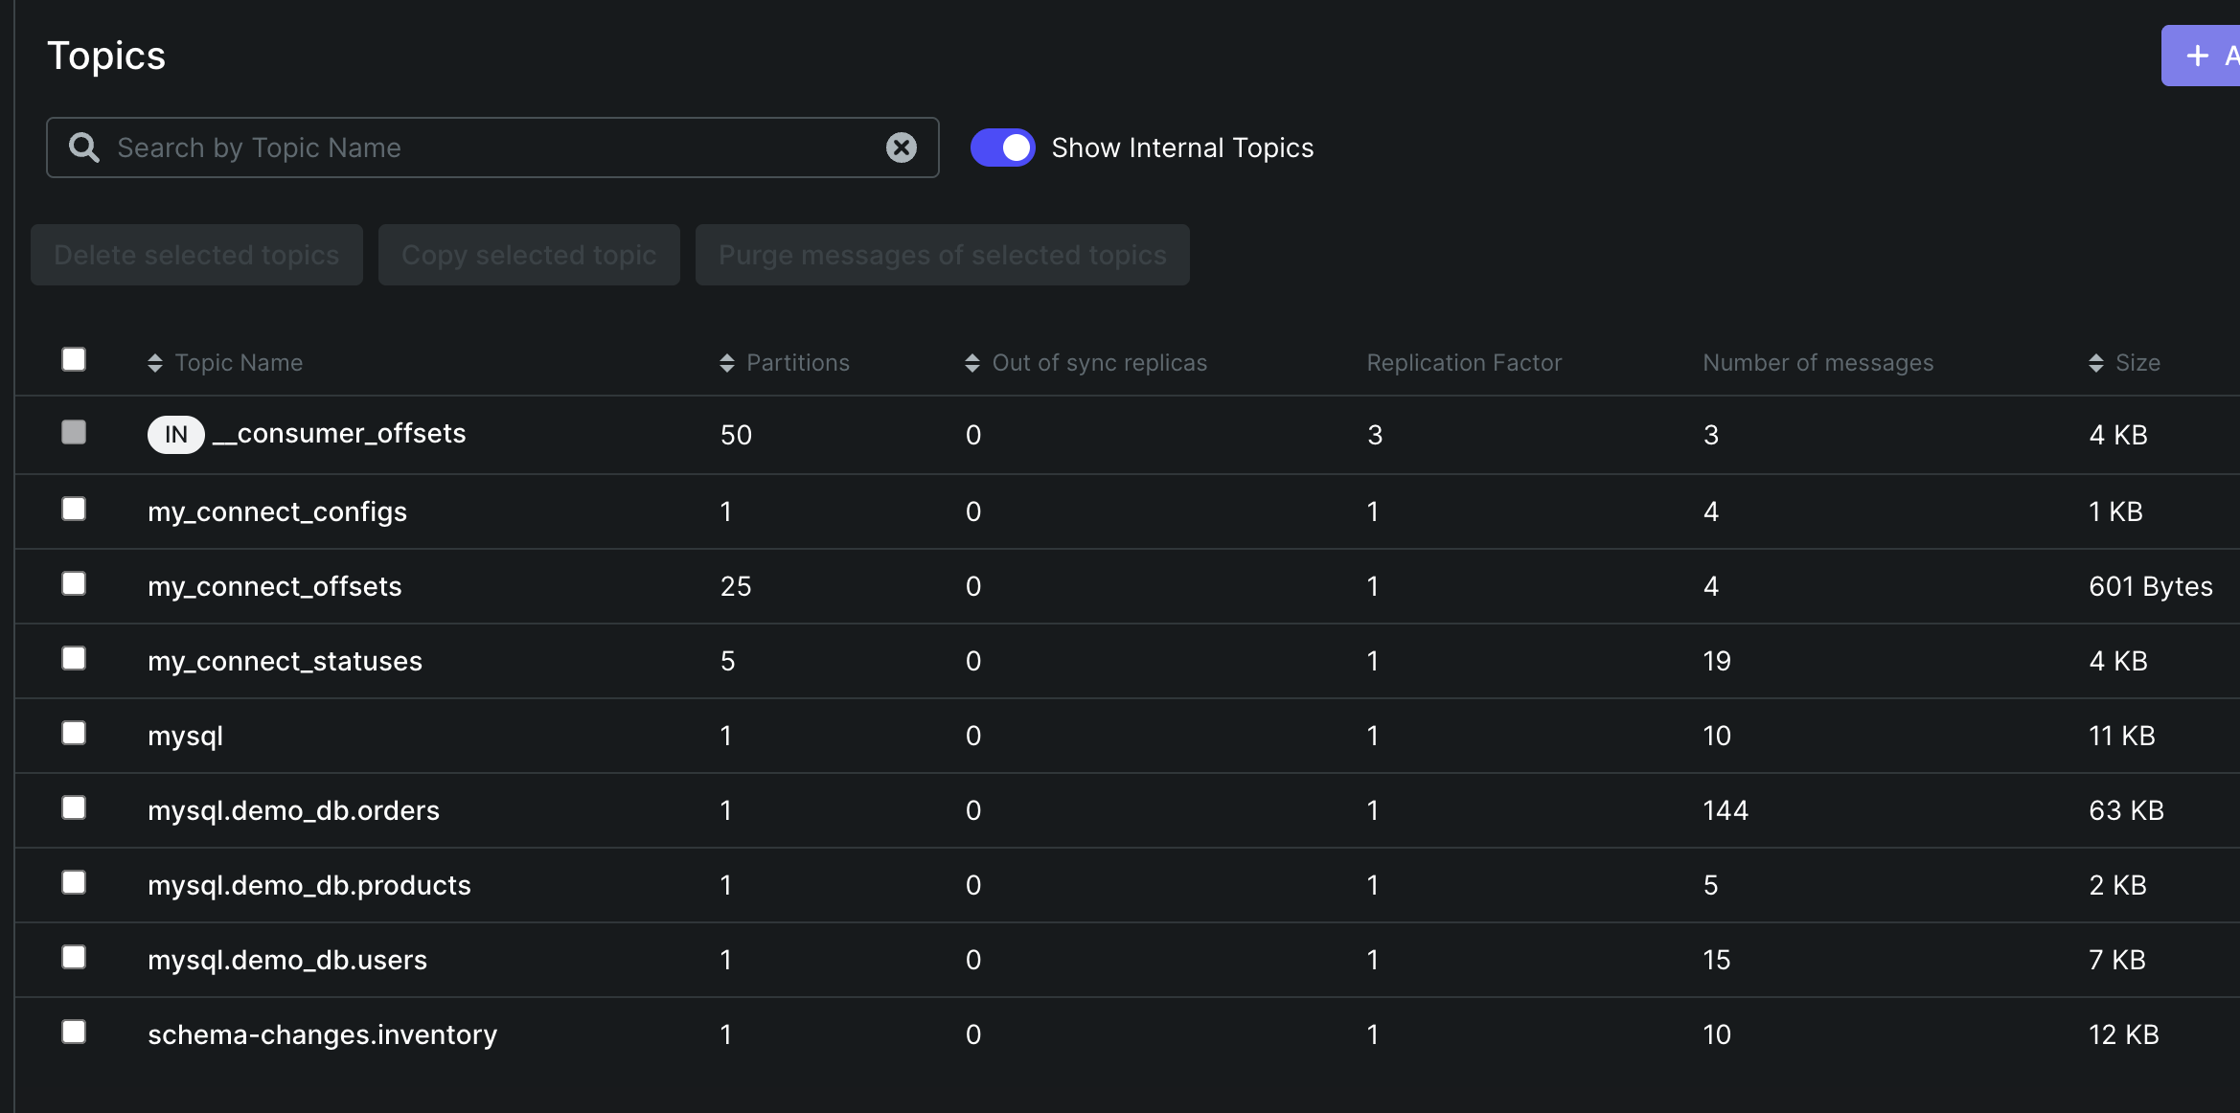Check the select-all topics checkbox

(x=74, y=359)
